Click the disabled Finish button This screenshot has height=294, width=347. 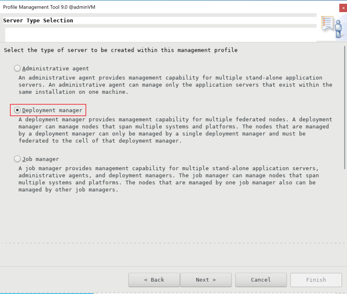316,280
